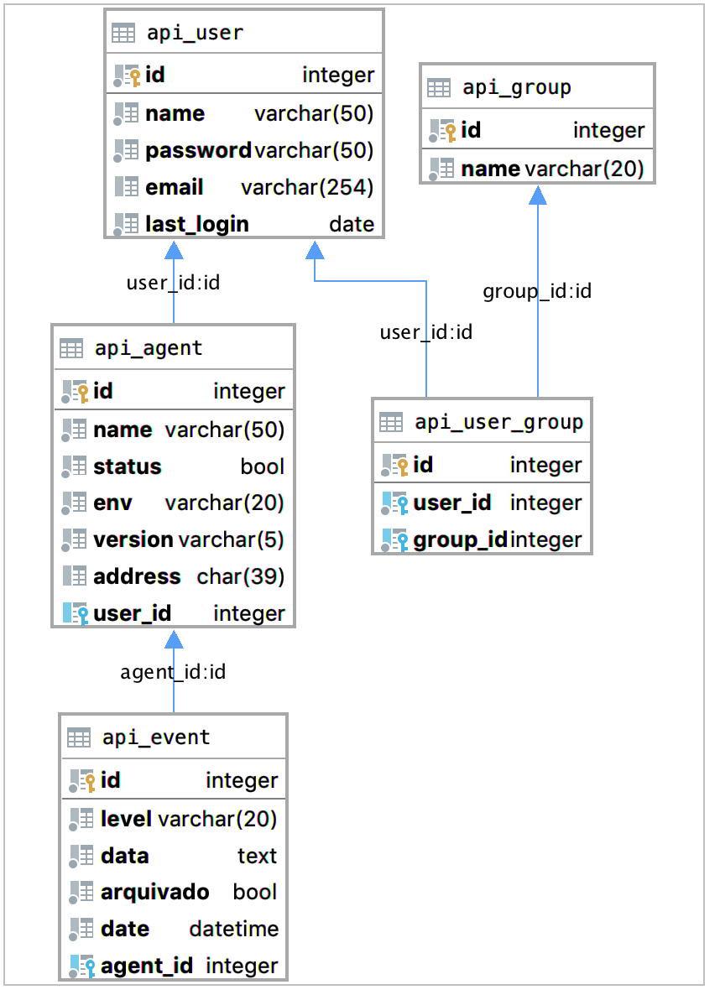The width and height of the screenshot is (720, 995).
Task: Click foreign key icon of api_agent user_id
Action: tap(75, 613)
